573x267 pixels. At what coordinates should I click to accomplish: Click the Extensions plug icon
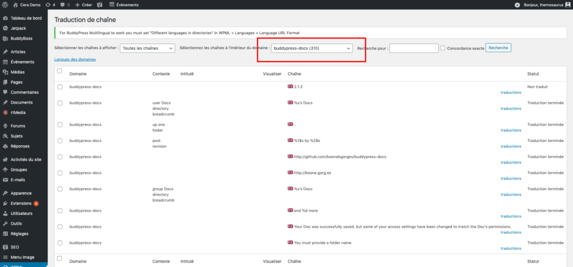coord(5,203)
